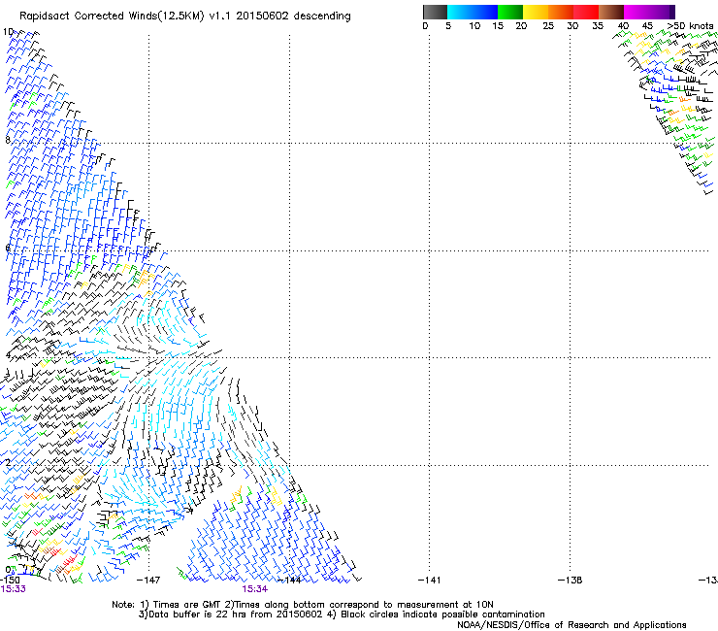This screenshot has width=718, height=631.
Task: Click the 'Rapidscat Corrected Winds(12.5KM)' title
Action: click(x=112, y=17)
